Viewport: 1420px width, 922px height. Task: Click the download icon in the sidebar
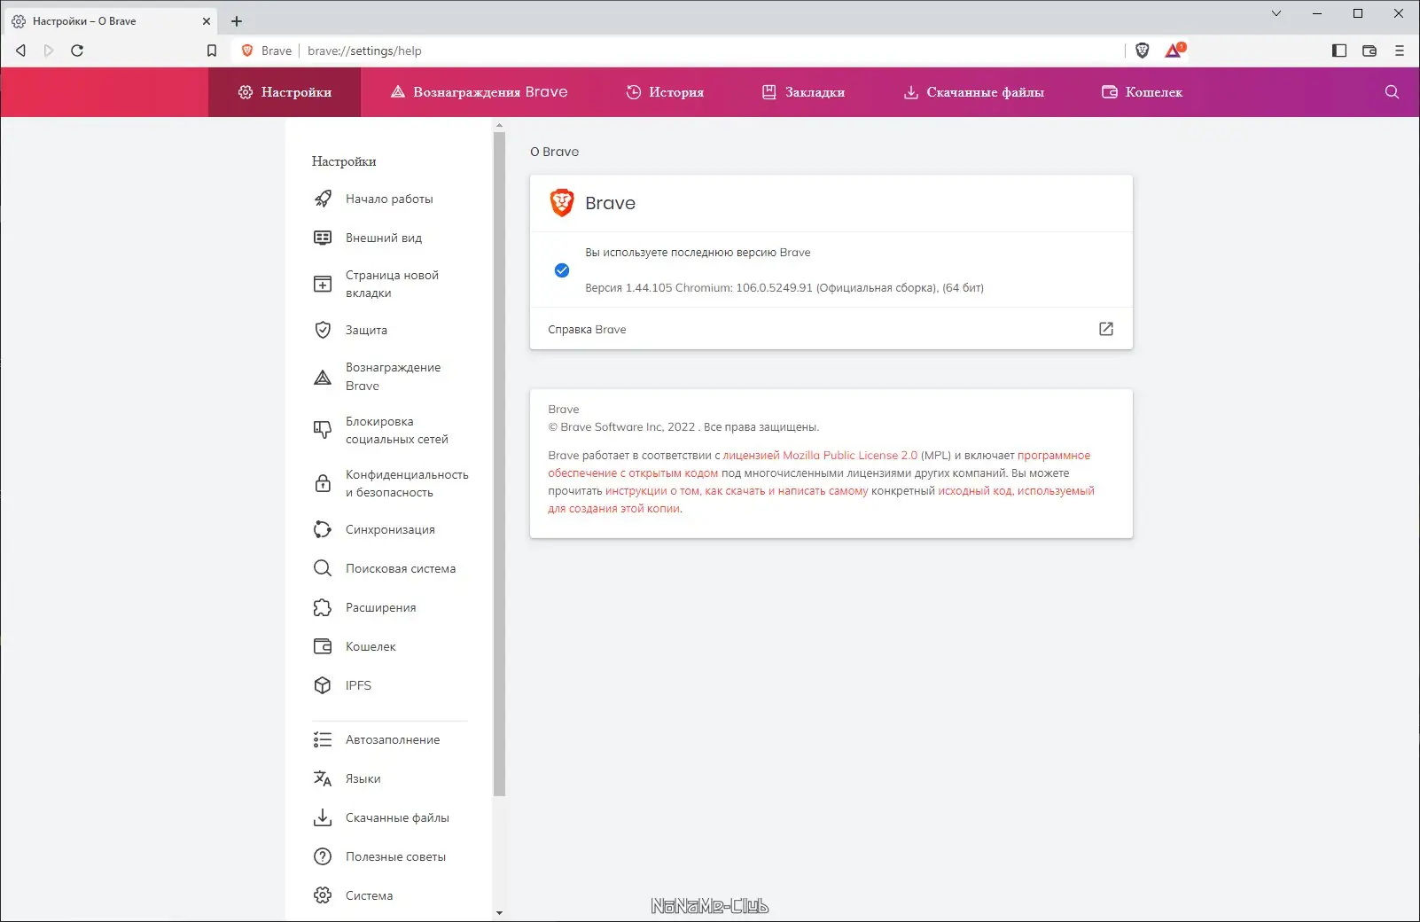coord(323,817)
